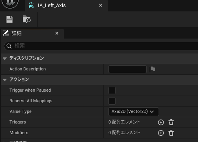Click the Modifiers property label
Screen dimensions: 198x142
(19, 133)
